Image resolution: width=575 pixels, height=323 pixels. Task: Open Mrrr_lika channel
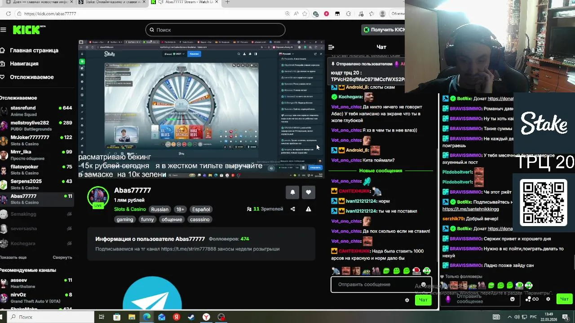tap(36, 155)
